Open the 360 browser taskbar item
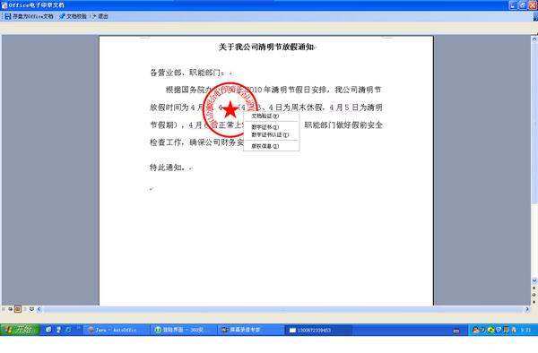The height and width of the screenshot is (353, 538). coord(183,330)
